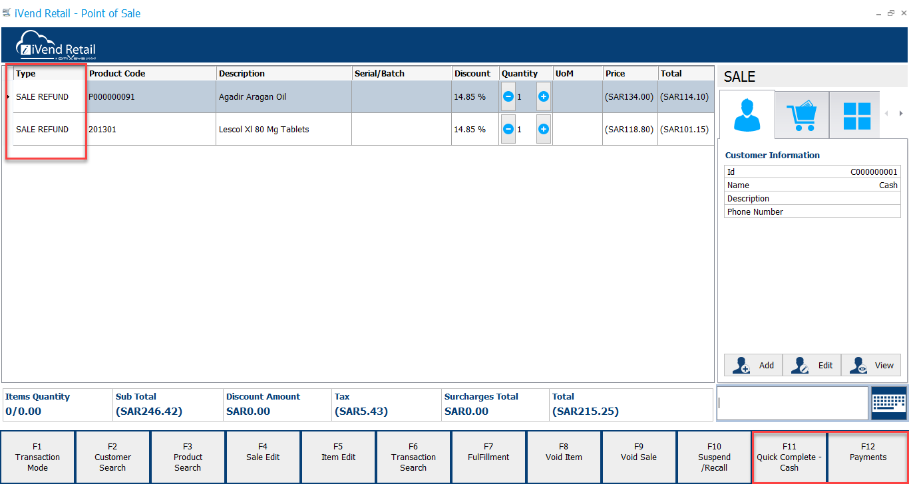Image resolution: width=909 pixels, height=484 pixels.
Task: Select SALE REFUND type of second row
Action: 49,129
